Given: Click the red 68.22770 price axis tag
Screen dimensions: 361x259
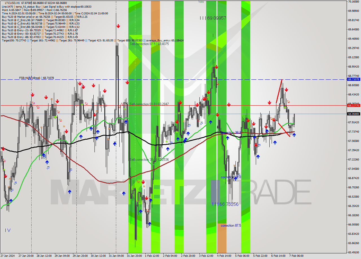Looking at the screenshot, I should click(354, 105).
